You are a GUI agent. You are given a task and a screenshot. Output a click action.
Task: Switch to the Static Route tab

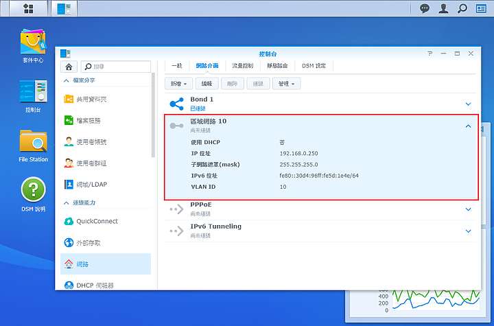[277, 66]
